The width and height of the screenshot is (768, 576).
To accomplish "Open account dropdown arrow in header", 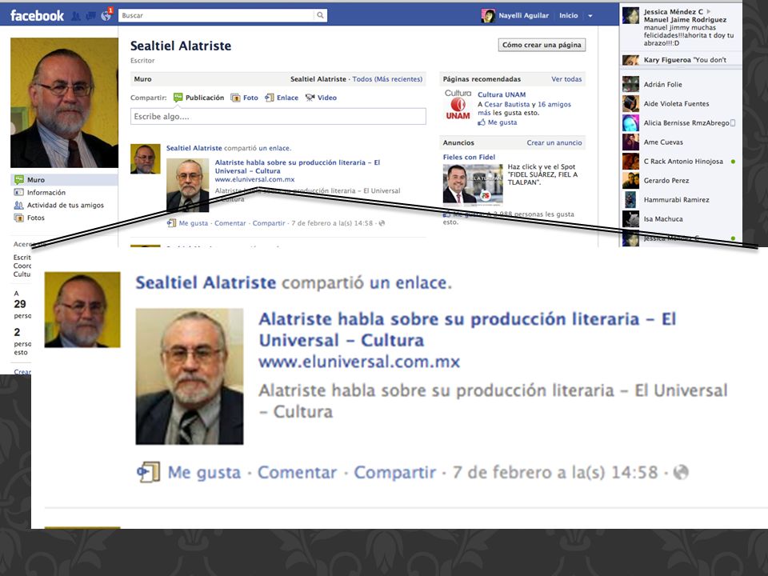I will pyautogui.click(x=590, y=16).
